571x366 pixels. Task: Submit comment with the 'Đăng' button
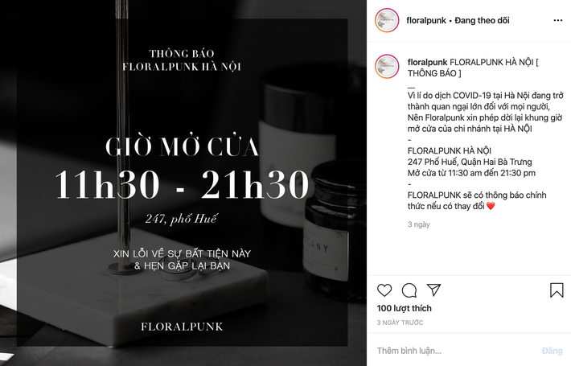[x=552, y=351]
